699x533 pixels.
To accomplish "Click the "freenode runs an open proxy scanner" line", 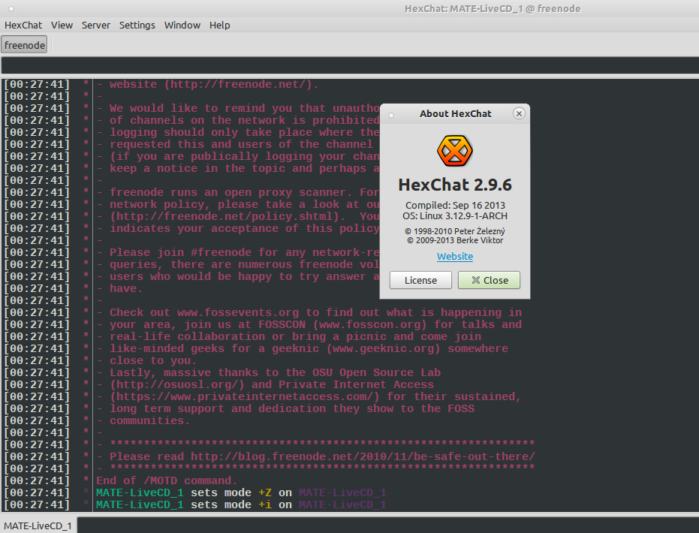I will click(245, 192).
